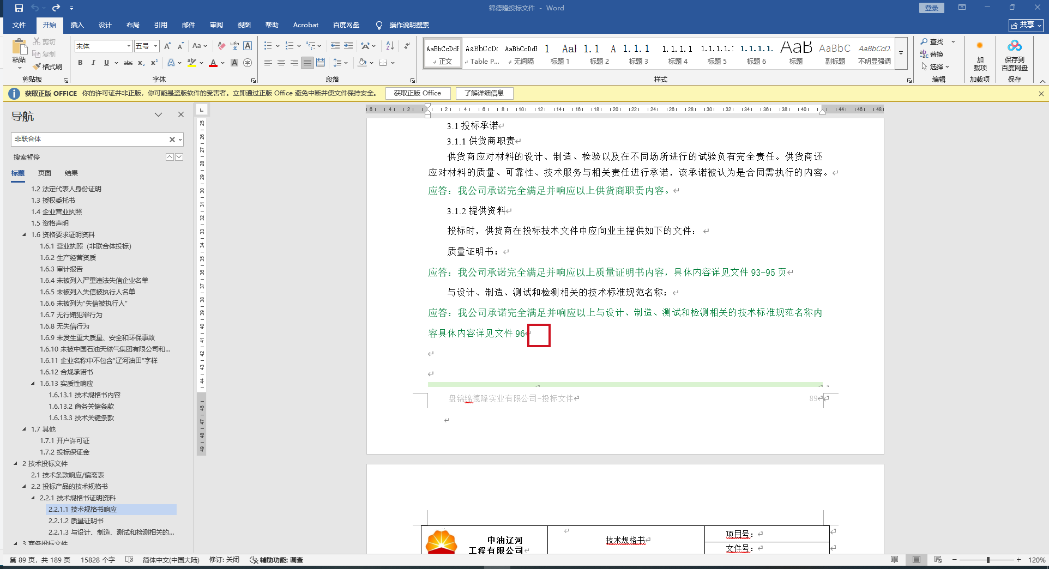Viewport: 1049px width, 569px height.
Task: Increase font size with the grow font icon
Action: pos(167,46)
